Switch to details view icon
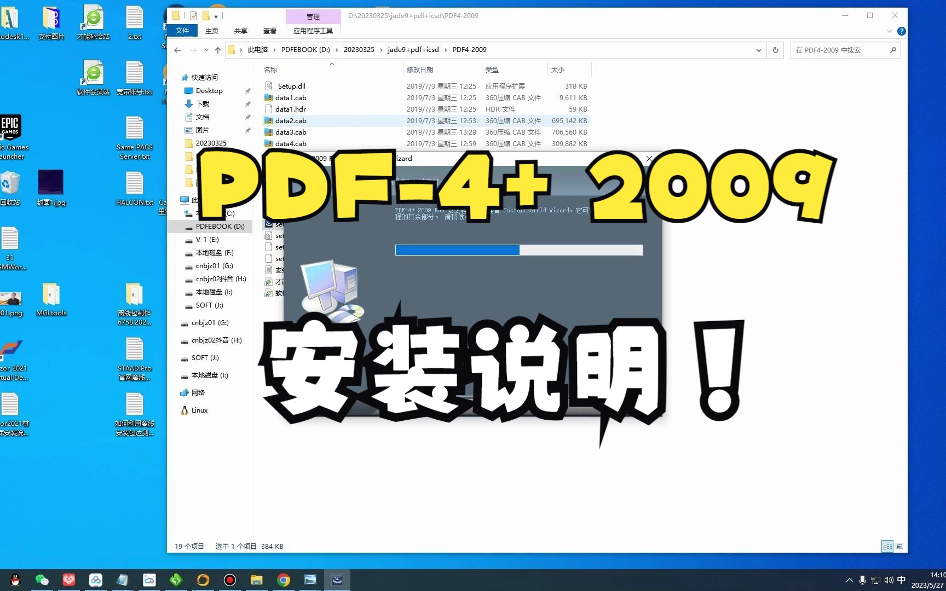This screenshot has width=946, height=591. pyautogui.click(x=887, y=546)
